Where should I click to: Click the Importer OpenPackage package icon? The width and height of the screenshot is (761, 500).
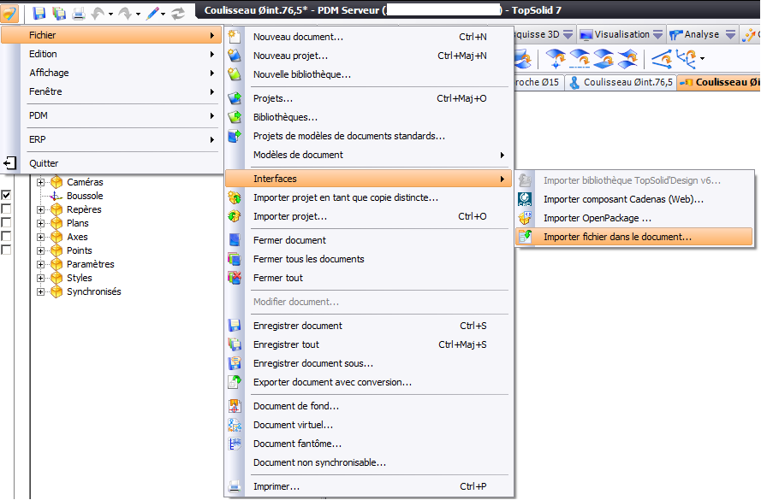click(x=525, y=218)
